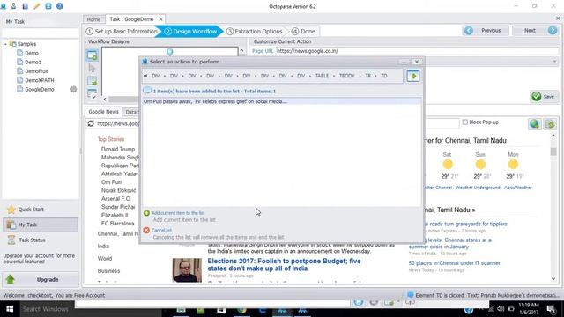Image resolution: width=564 pixels, height=317 pixels.
Task: Click the browser refresh icon beside URL
Action: click(91, 123)
